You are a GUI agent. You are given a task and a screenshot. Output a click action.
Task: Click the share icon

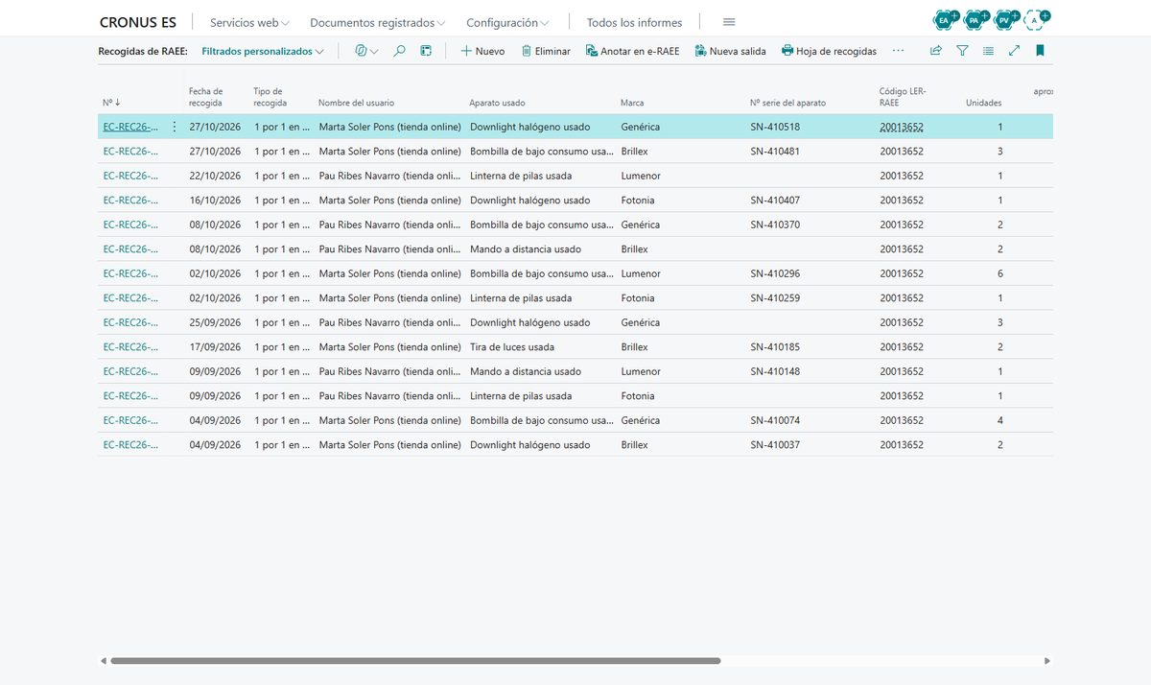pyautogui.click(x=936, y=51)
